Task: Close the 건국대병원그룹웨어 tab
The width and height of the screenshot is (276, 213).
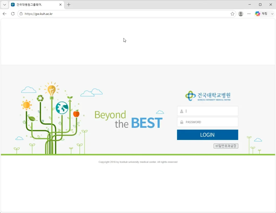Action: (x=60, y=5)
